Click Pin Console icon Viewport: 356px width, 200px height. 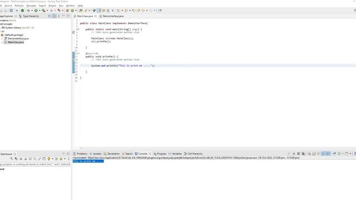pos(334,153)
